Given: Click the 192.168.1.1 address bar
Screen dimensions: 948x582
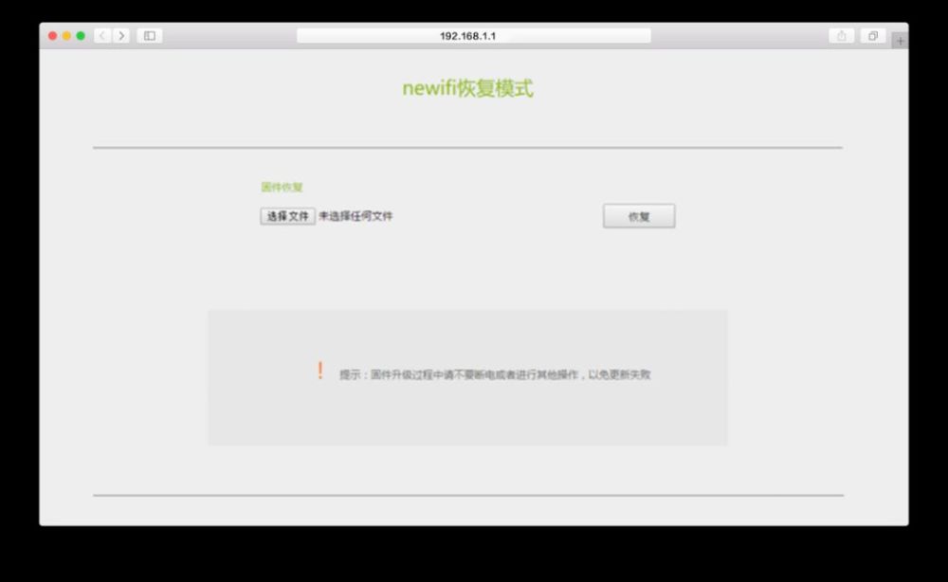Looking at the screenshot, I should 473,36.
